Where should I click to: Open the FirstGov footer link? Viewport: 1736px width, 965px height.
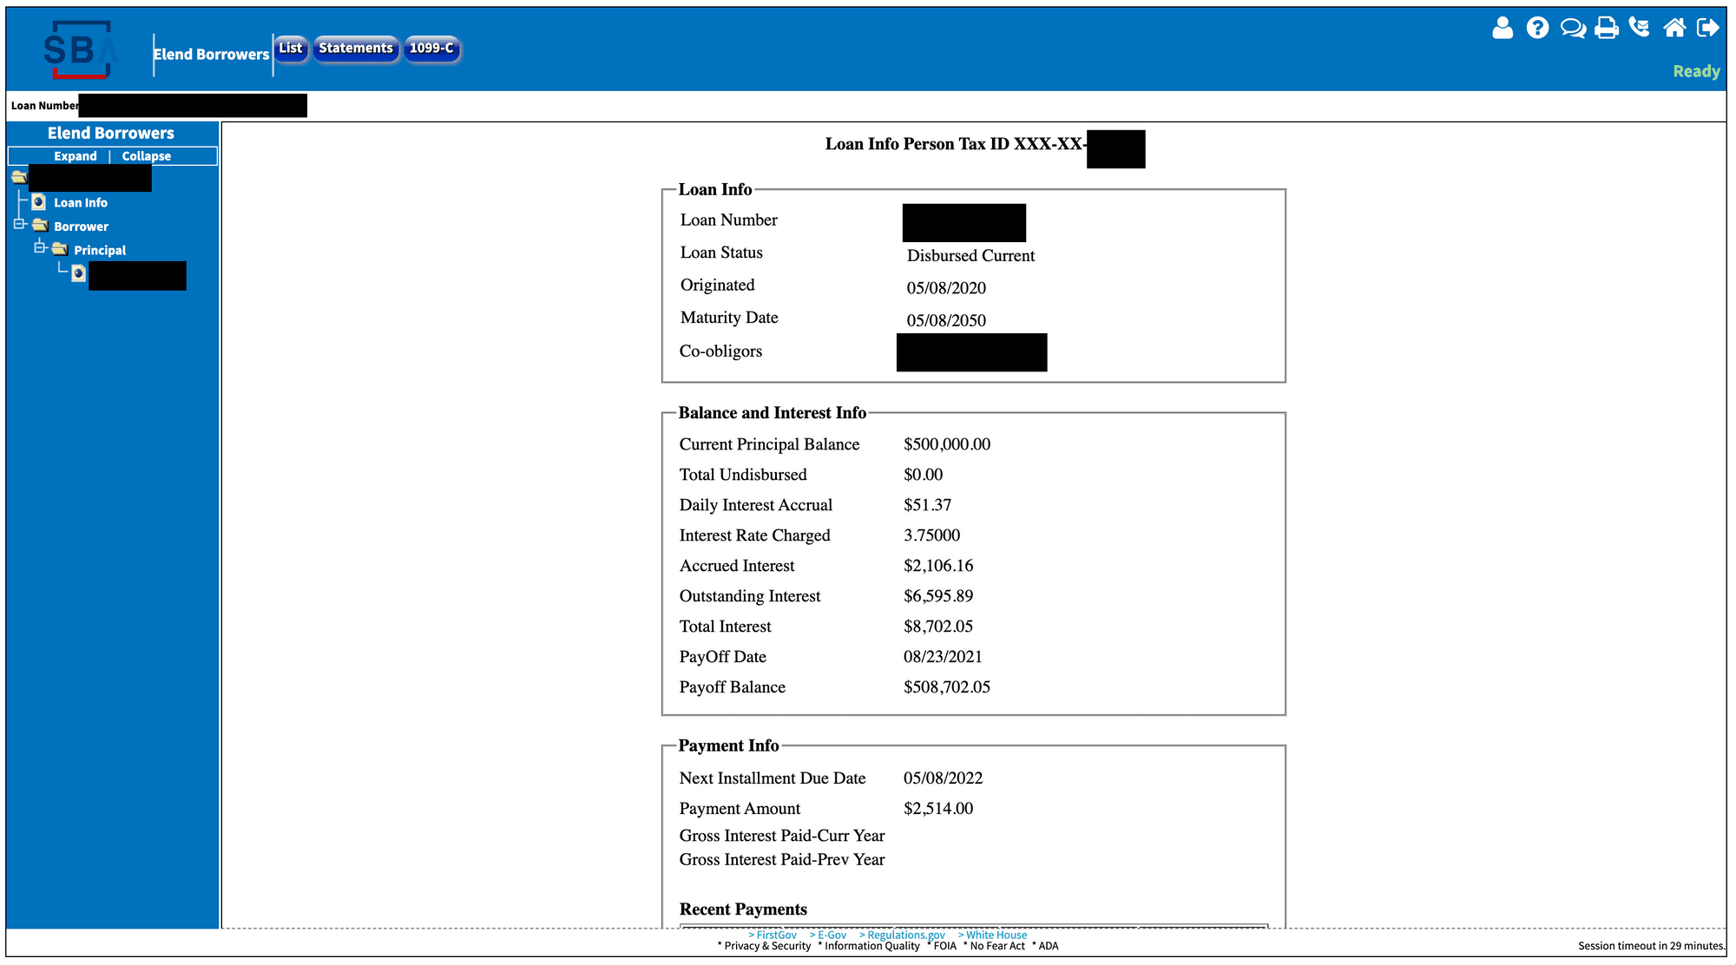[x=773, y=935]
